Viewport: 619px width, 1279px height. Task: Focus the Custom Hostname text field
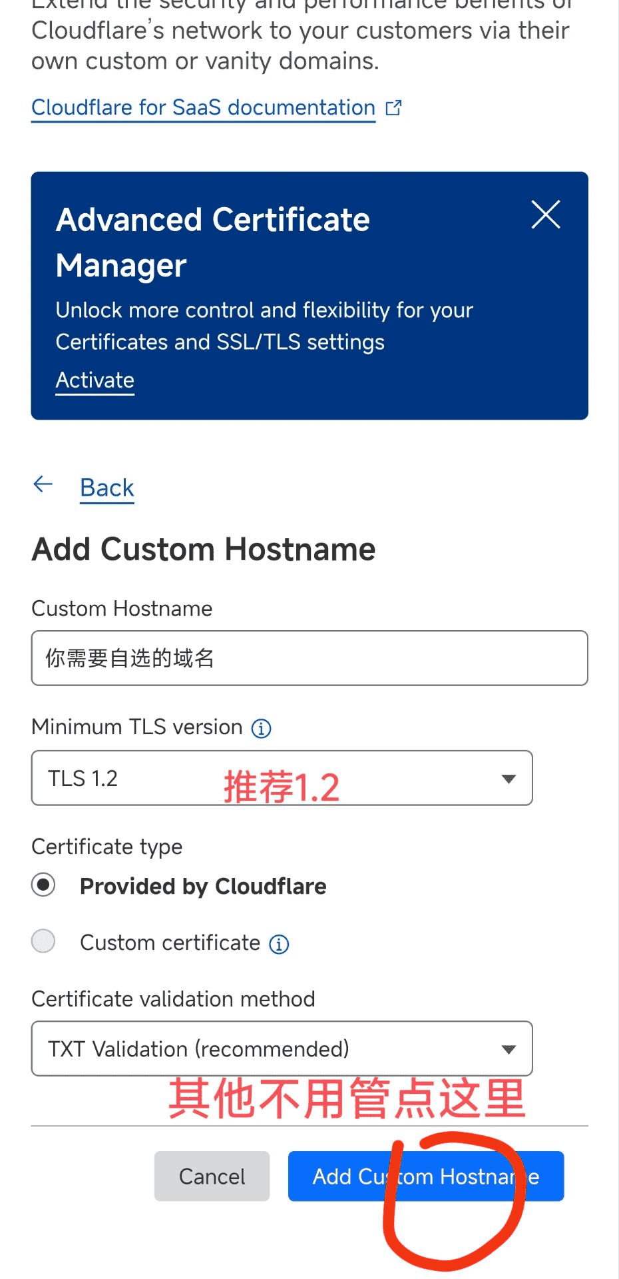(x=309, y=658)
